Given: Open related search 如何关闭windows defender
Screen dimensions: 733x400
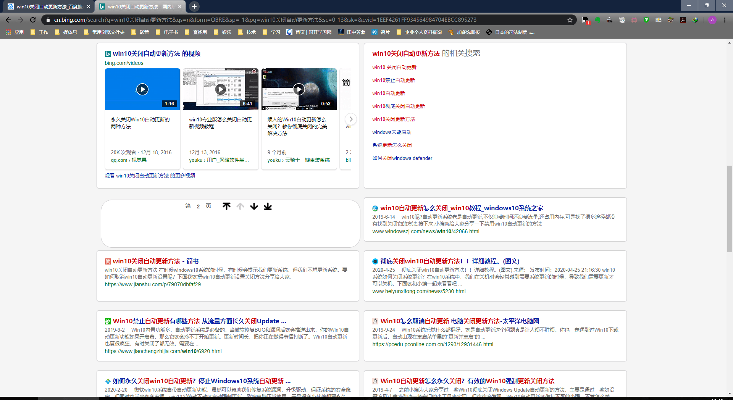Looking at the screenshot, I should pos(402,158).
